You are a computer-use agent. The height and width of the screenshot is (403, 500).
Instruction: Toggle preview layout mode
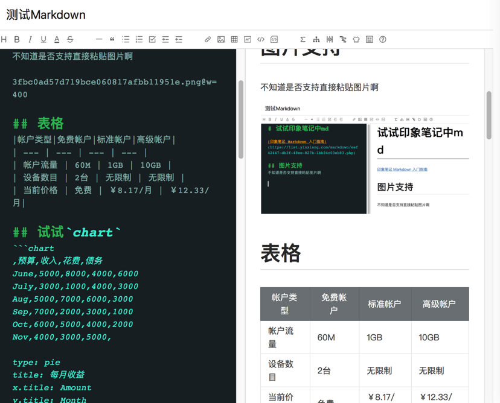tap(370, 39)
